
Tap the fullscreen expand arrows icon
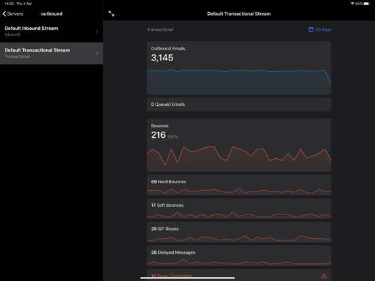point(111,14)
